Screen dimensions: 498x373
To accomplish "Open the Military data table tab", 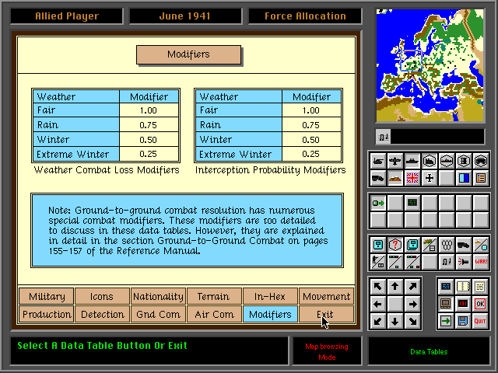I will (47, 296).
